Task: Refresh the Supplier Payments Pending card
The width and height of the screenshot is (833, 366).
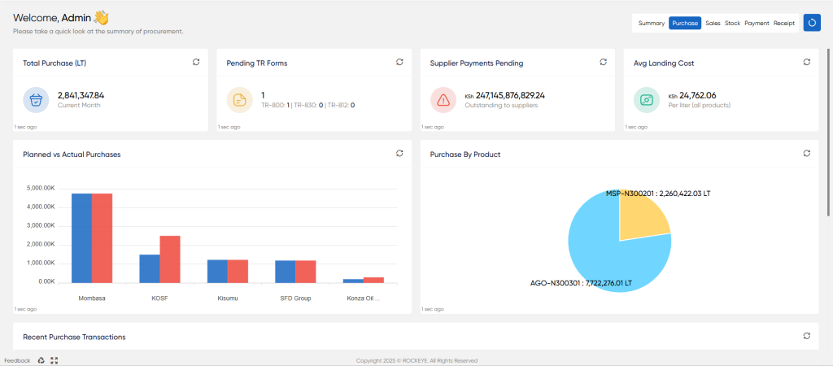Action: (x=603, y=62)
